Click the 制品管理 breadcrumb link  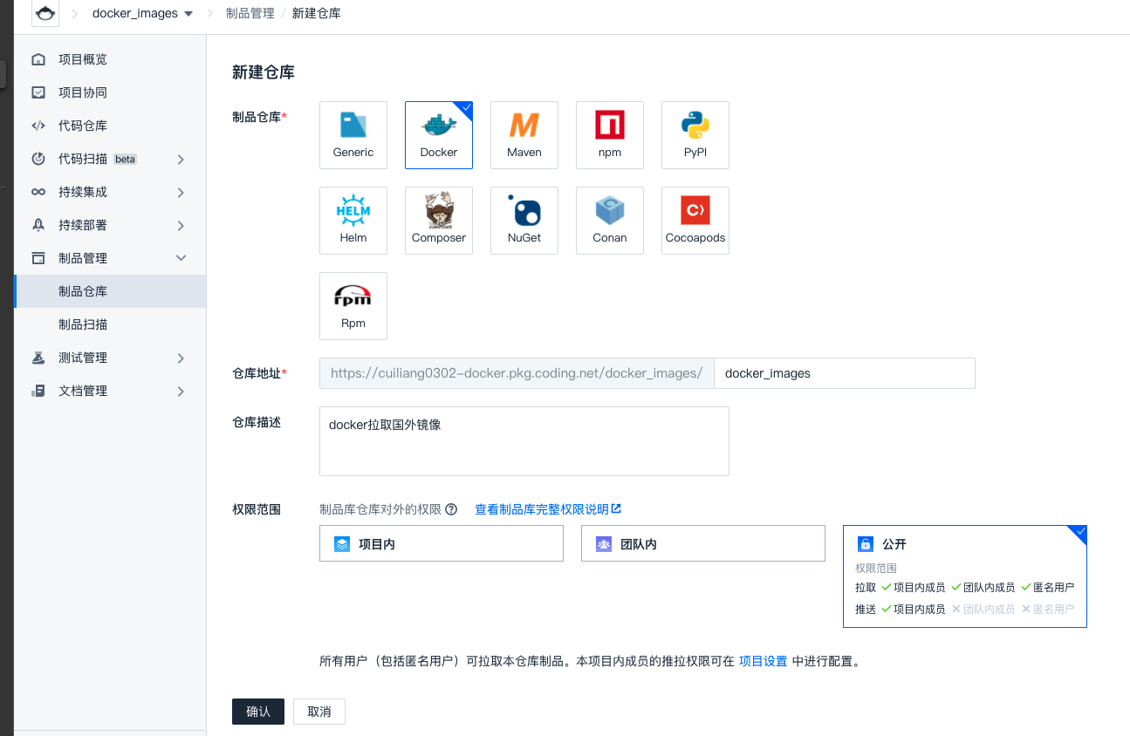pyautogui.click(x=250, y=13)
